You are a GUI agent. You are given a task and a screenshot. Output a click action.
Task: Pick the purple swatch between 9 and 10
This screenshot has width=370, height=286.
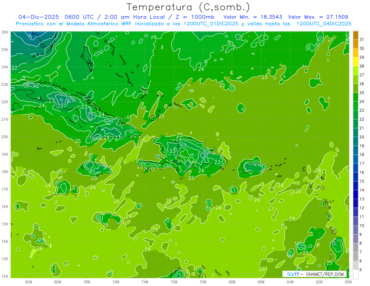pyautogui.click(x=356, y=230)
